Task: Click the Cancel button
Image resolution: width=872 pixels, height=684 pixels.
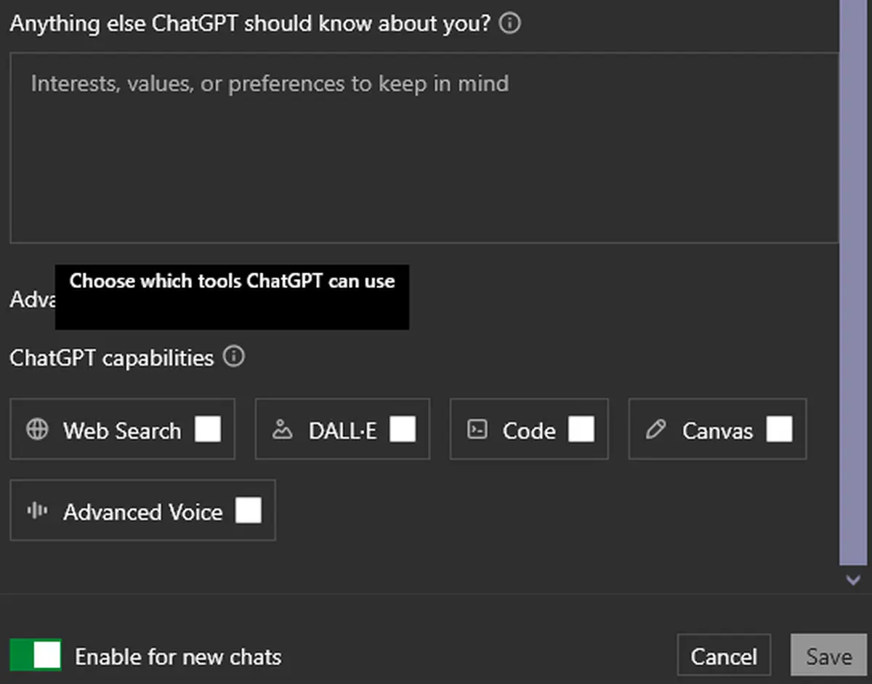Action: tap(724, 655)
